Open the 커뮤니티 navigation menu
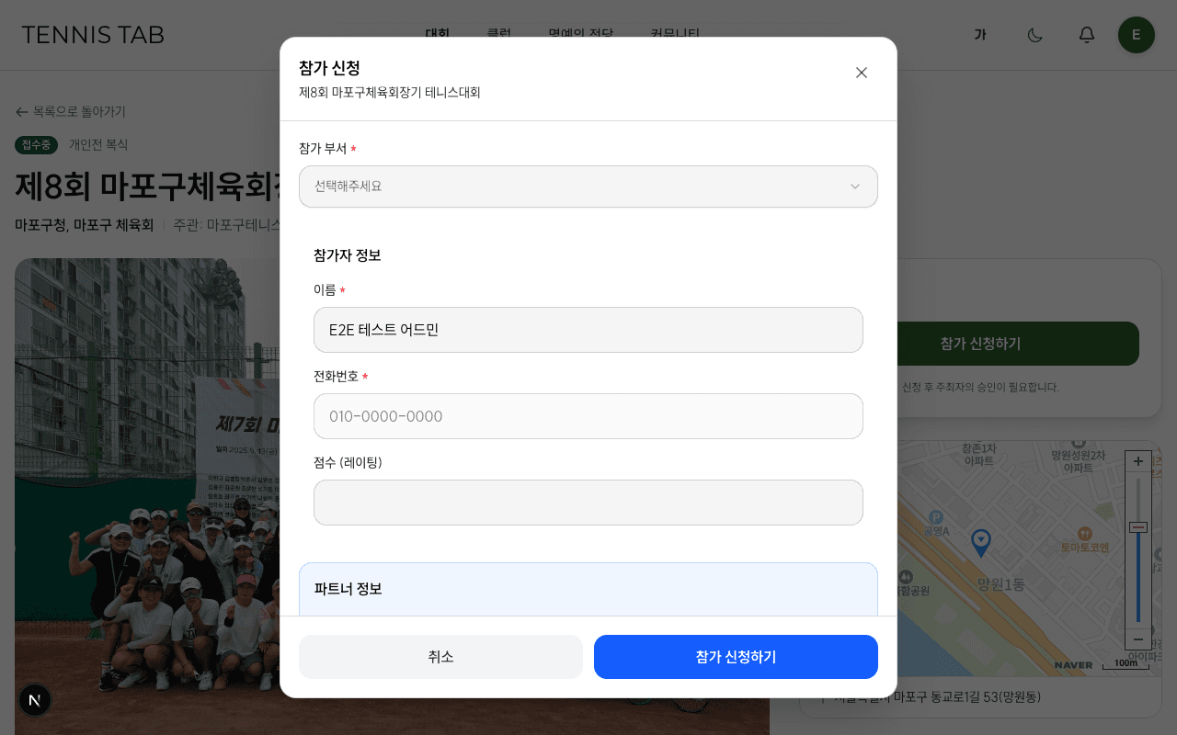This screenshot has width=1177, height=735. 676,35
